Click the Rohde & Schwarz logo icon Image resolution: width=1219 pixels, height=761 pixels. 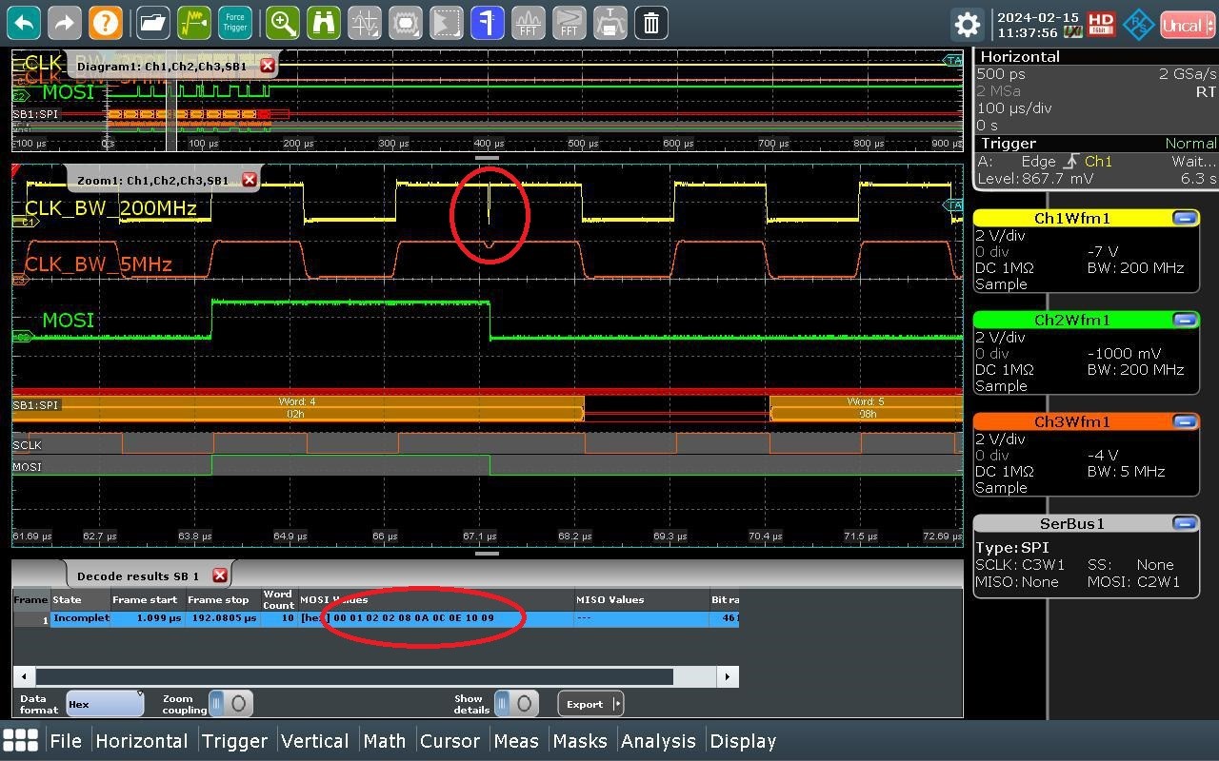pyautogui.click(x=1138, y=25)
